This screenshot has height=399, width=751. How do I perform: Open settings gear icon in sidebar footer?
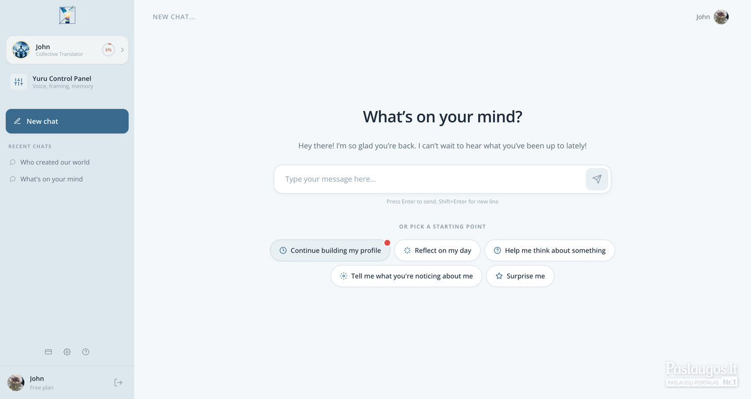67,352
